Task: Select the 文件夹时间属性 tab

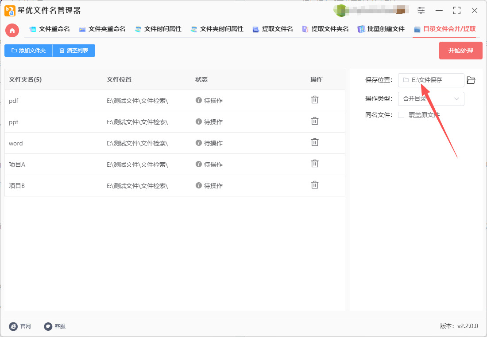Action: click(217, 29)
